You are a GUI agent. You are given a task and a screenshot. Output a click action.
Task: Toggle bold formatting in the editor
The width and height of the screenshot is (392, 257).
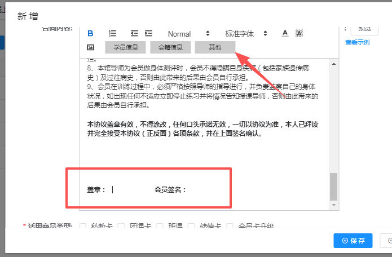pos(90,33)
